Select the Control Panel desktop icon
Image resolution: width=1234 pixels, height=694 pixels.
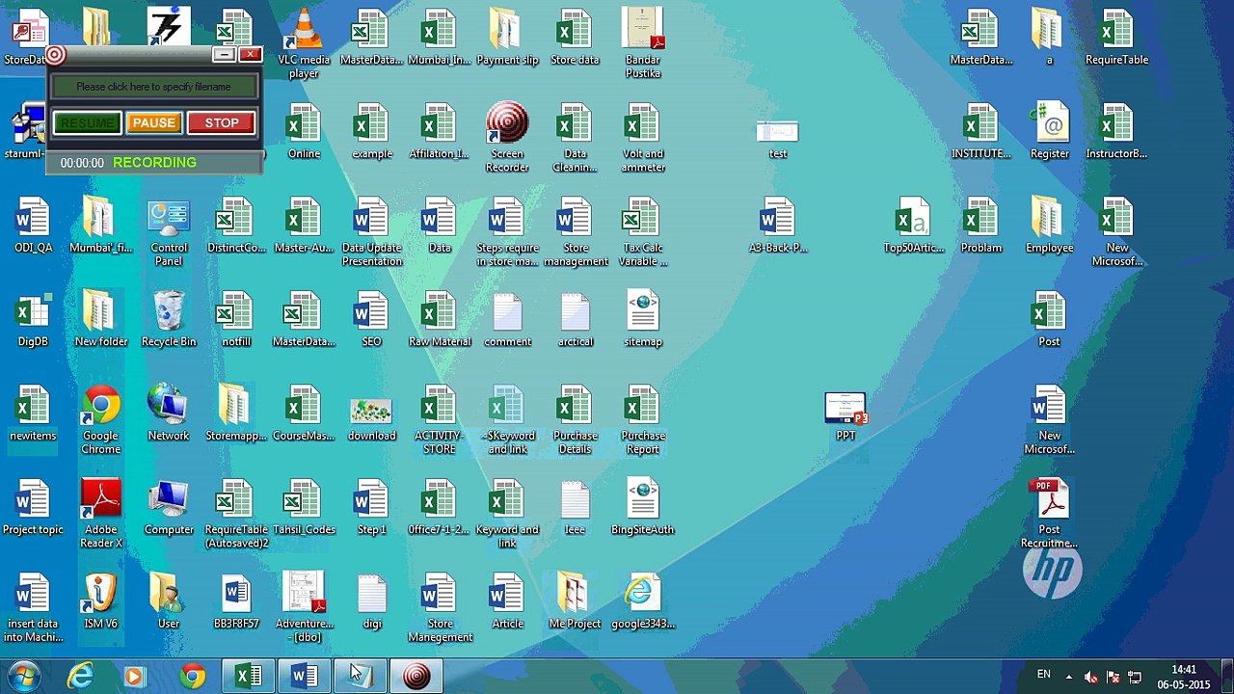[169, 232]
